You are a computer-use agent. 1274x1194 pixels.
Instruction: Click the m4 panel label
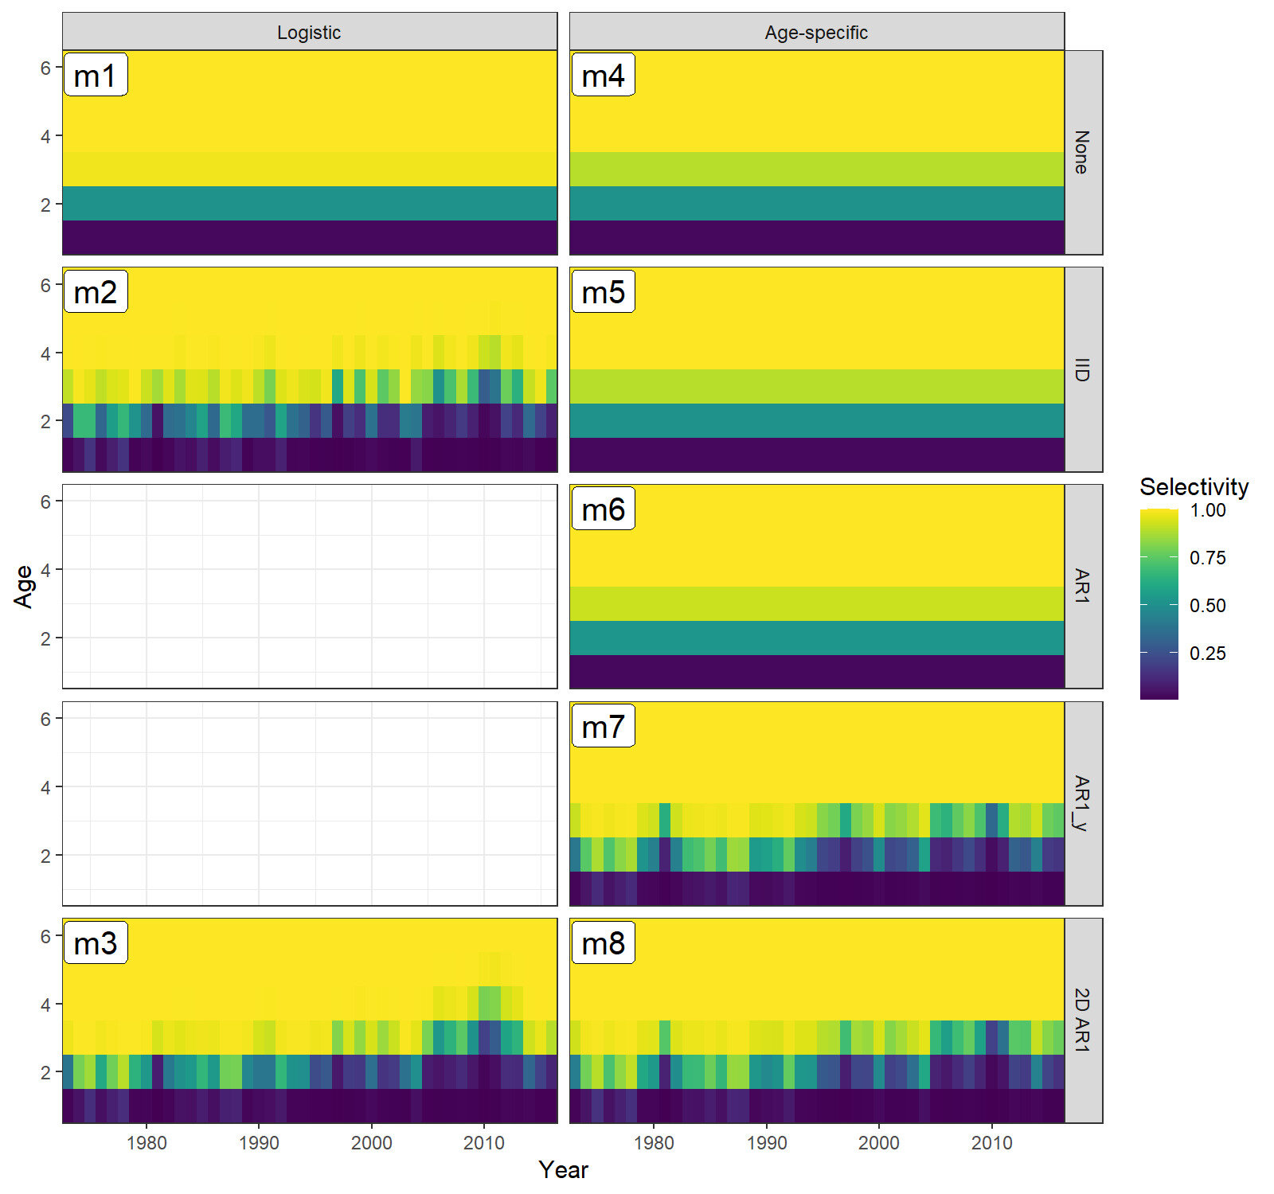click(x=603, y=76)
